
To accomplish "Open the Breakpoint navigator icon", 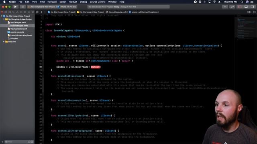I will click(29, 12).
